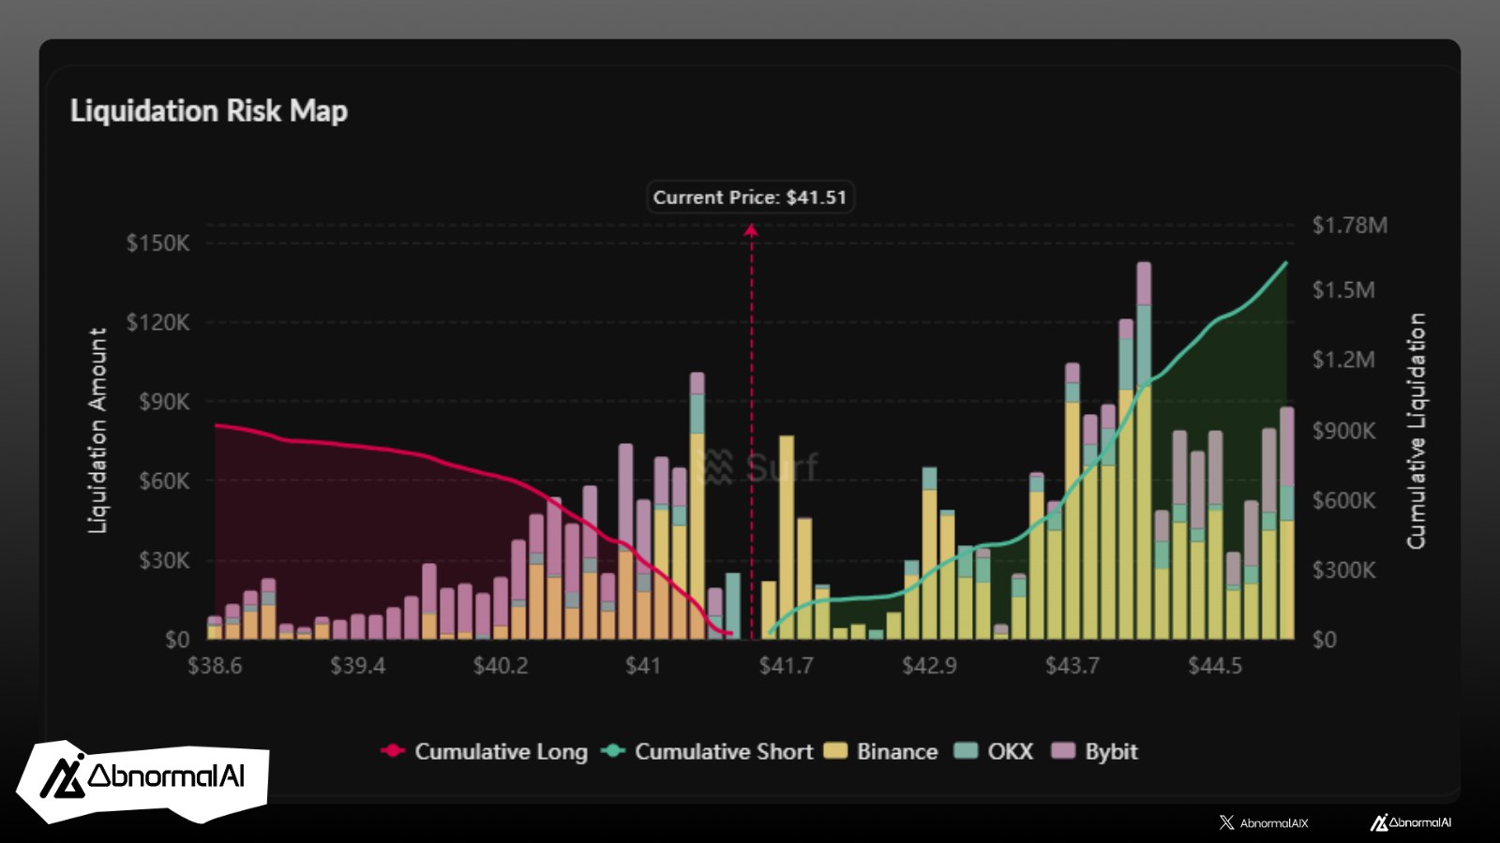
Task: Click the Liquidation Risk Map title
Action: coord(209,111)
